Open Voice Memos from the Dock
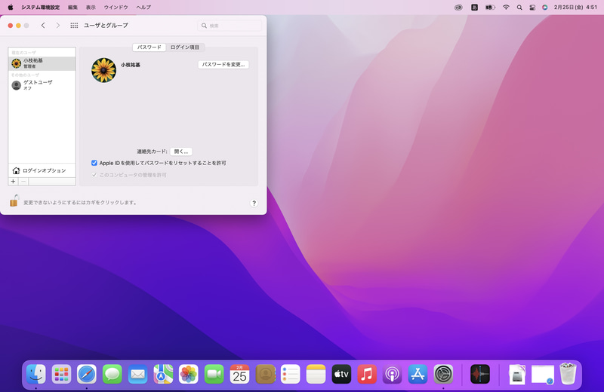 pyautogui.click(x=480, y=374)
